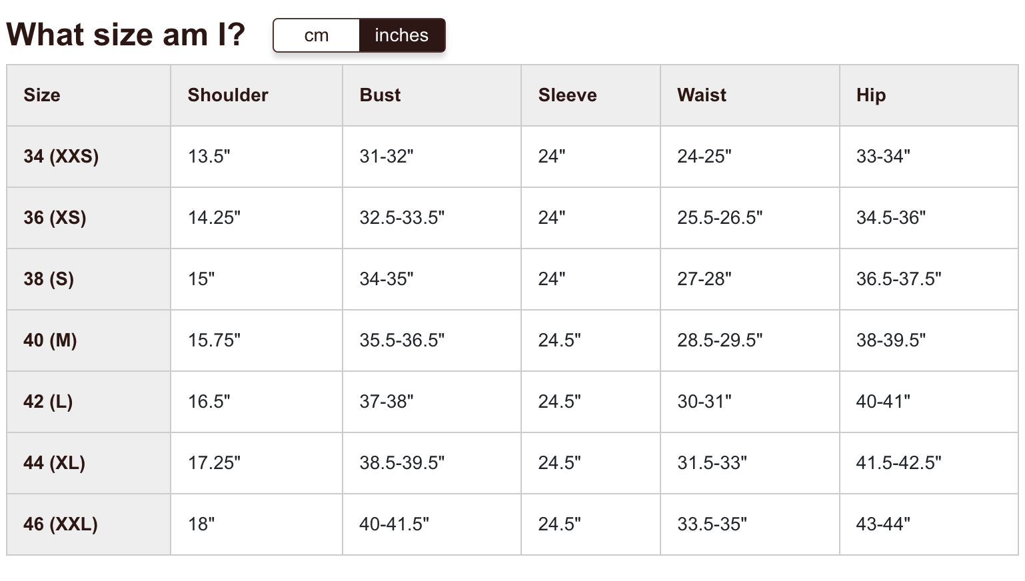This screenshot has height=581, width=1025.
Task: Select the 36 (XS) size row label
Action: pyautogui.click(x=55, y=218)
